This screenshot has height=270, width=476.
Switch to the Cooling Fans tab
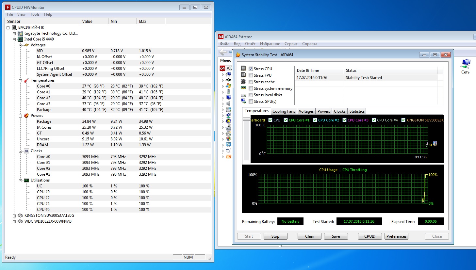click(284, 111)
